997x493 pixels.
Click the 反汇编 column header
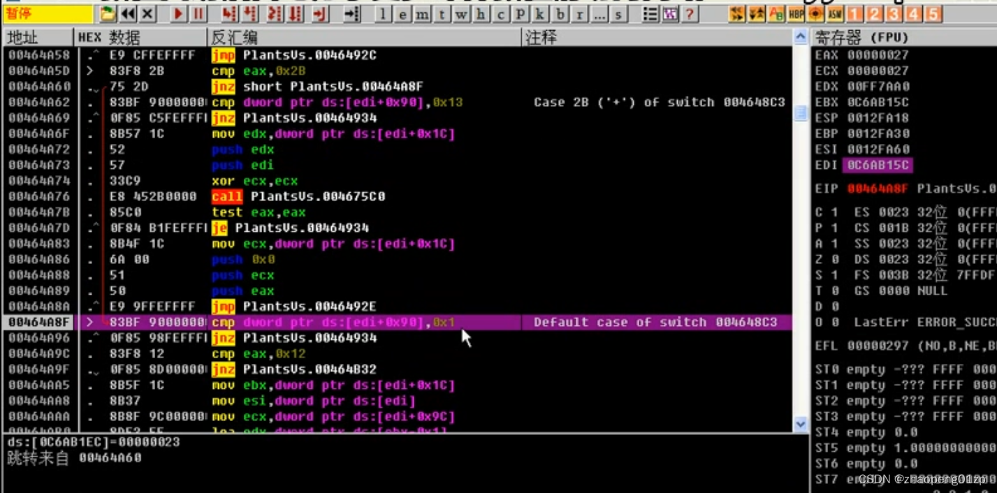(365, 38)
